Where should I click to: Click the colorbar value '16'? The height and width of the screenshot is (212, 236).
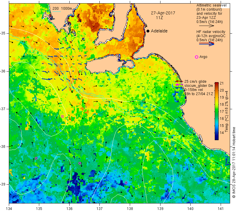point(222,119)
